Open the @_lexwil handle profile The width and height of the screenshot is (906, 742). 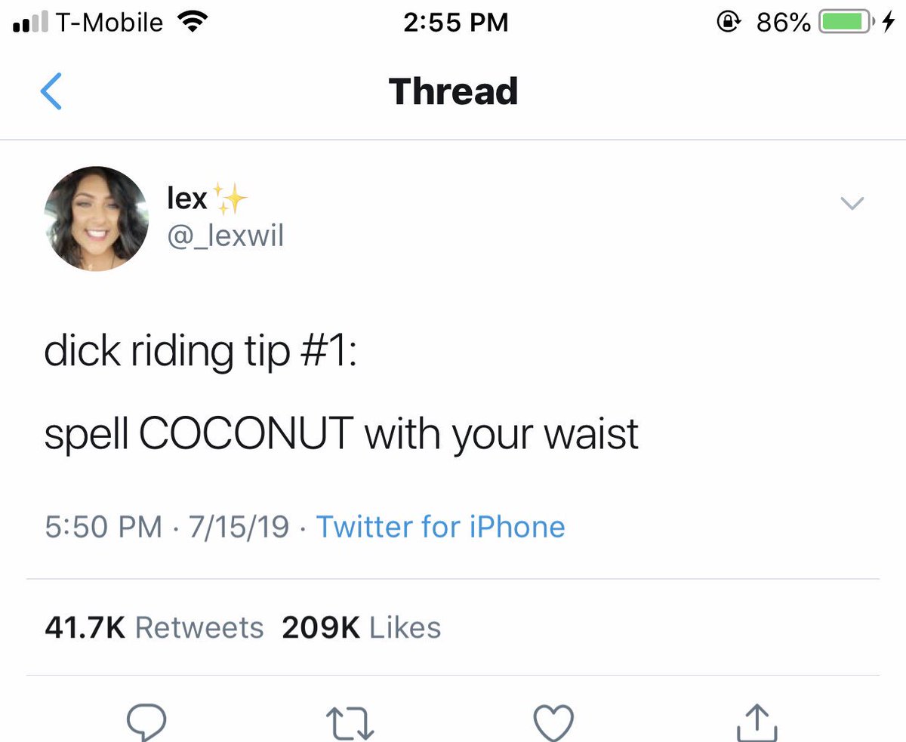click(225, 236)
